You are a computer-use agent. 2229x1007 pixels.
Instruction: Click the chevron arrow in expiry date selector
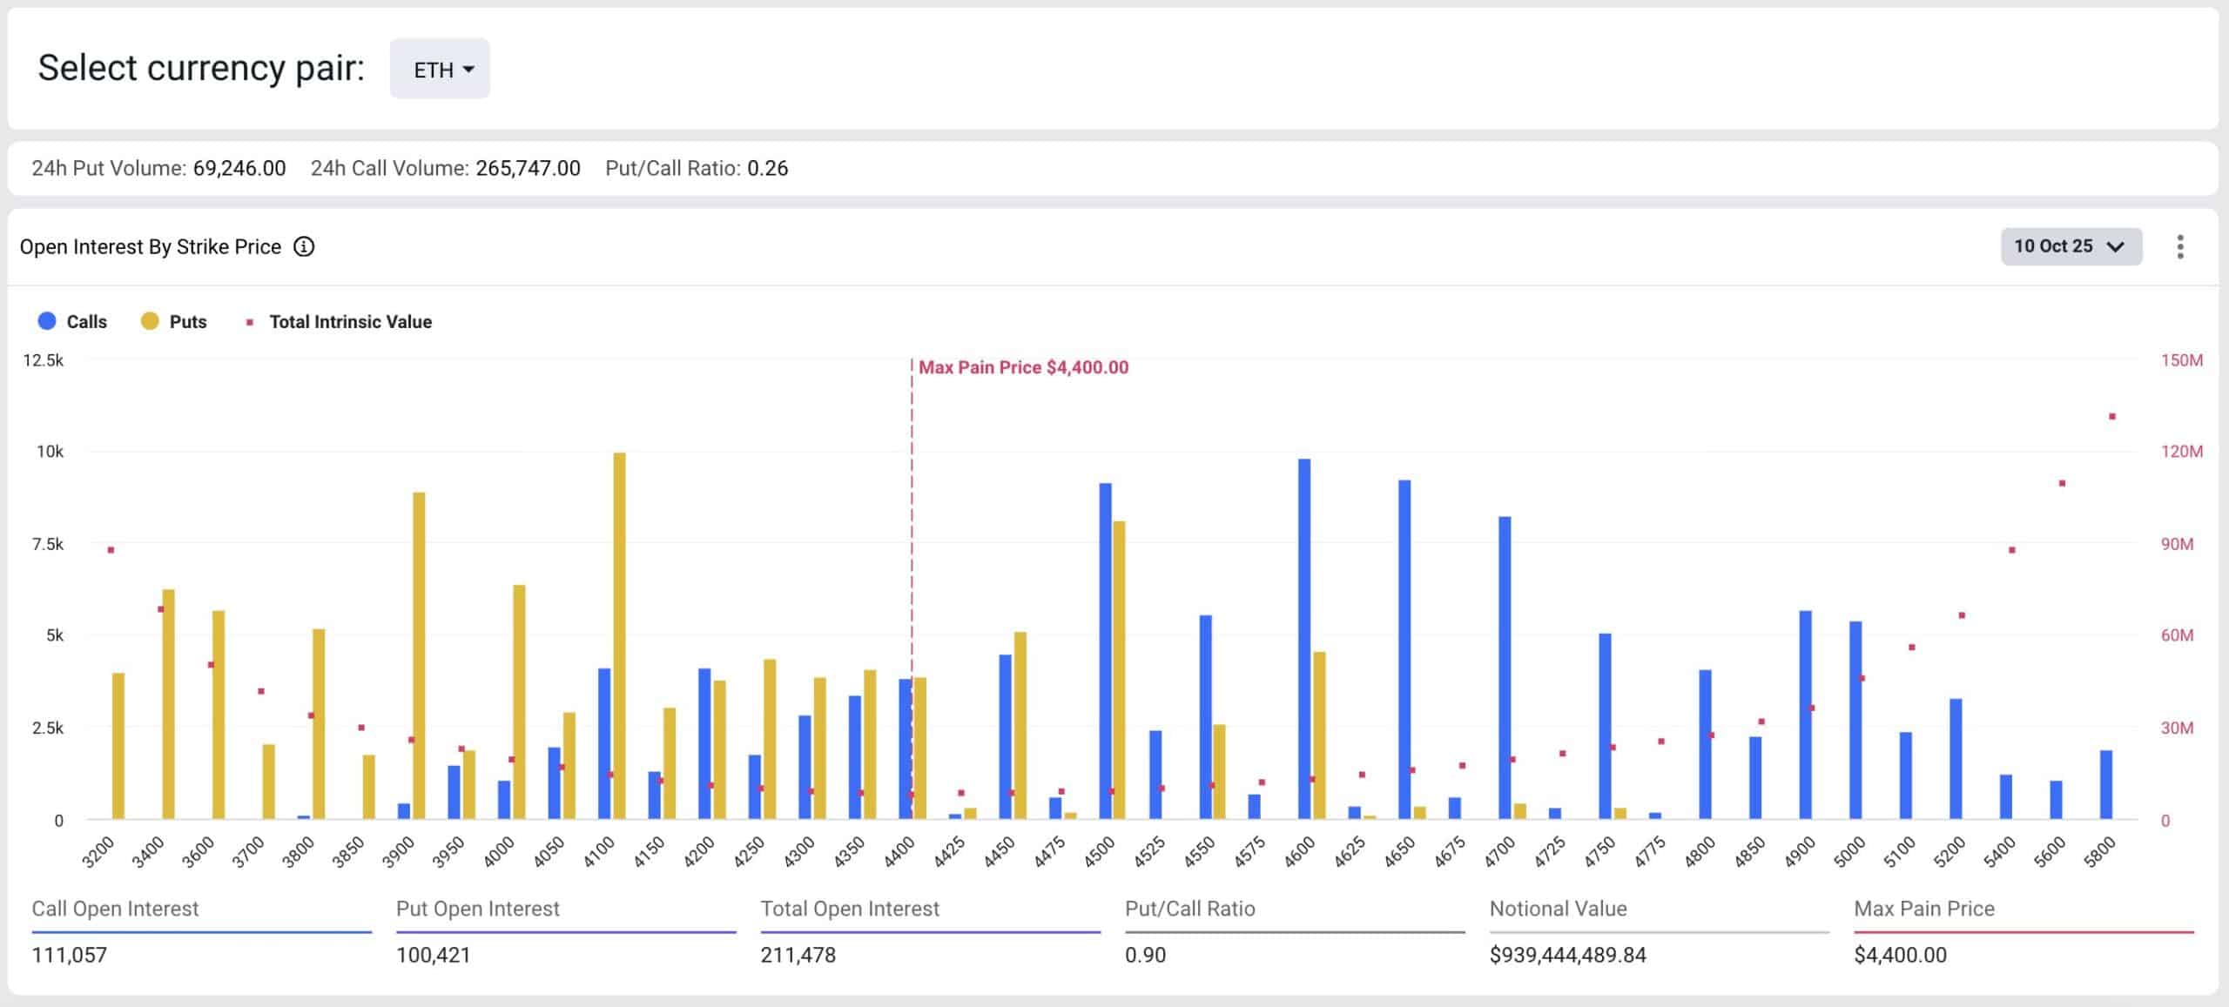click(x=2115, y=247)
